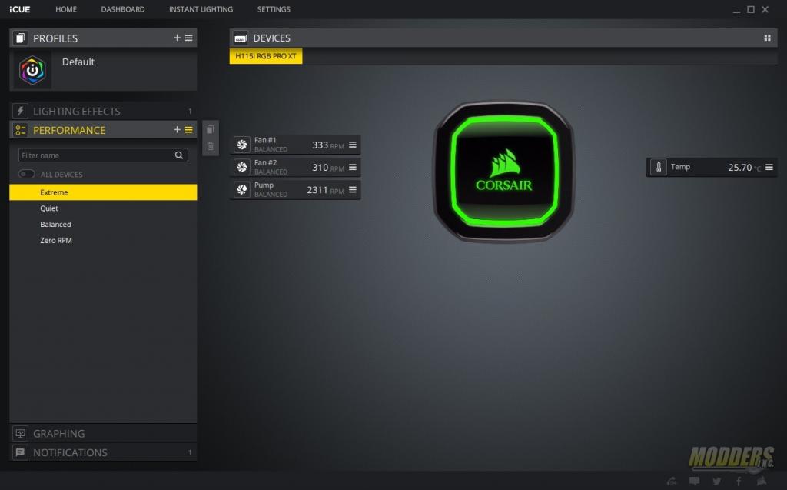The height and width of the screenshot is (490, 787).
Task: Select the Extreme cooling preset
Action: pos(103,192)
